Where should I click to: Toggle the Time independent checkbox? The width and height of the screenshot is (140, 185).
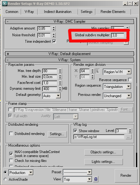click(54, 41)
